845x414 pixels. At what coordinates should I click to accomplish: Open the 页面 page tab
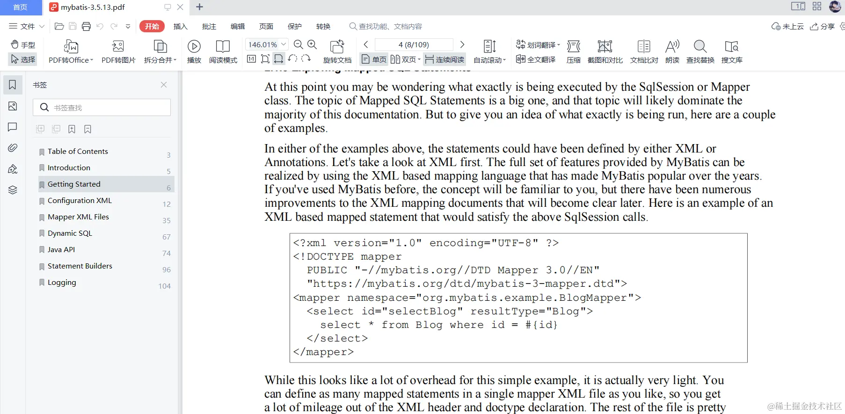coord(266,26)
